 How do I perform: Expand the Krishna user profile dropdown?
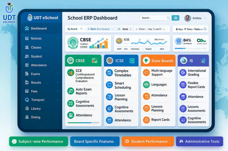(205, 18)
